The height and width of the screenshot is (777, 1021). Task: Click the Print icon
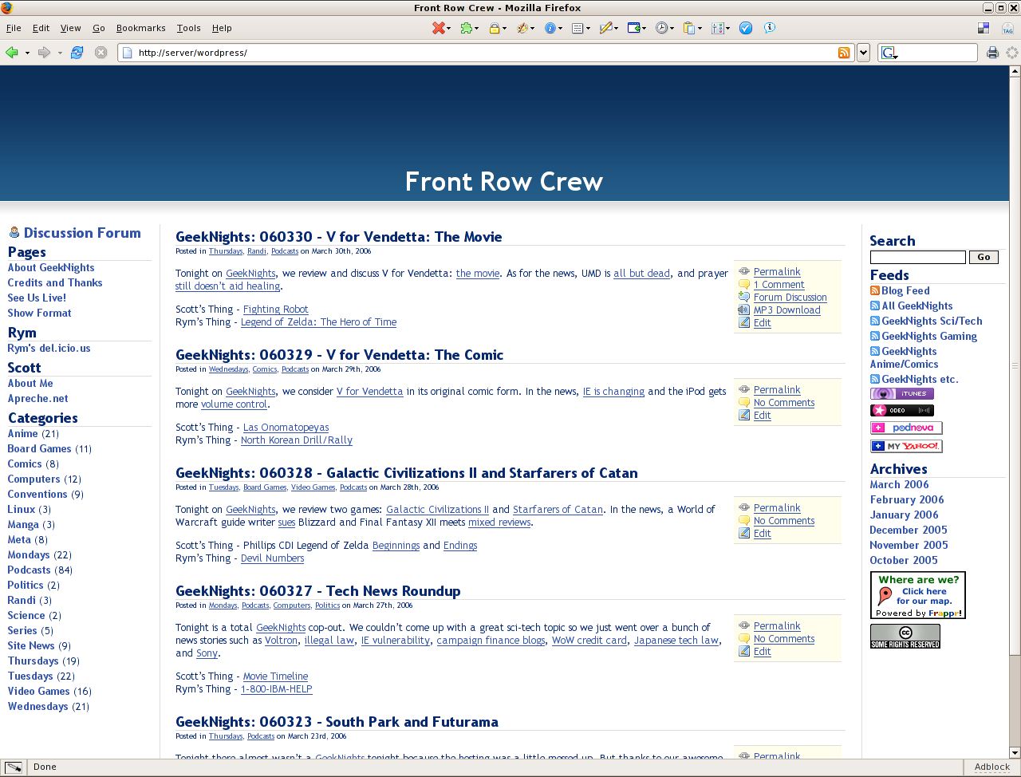click(992, 53)
